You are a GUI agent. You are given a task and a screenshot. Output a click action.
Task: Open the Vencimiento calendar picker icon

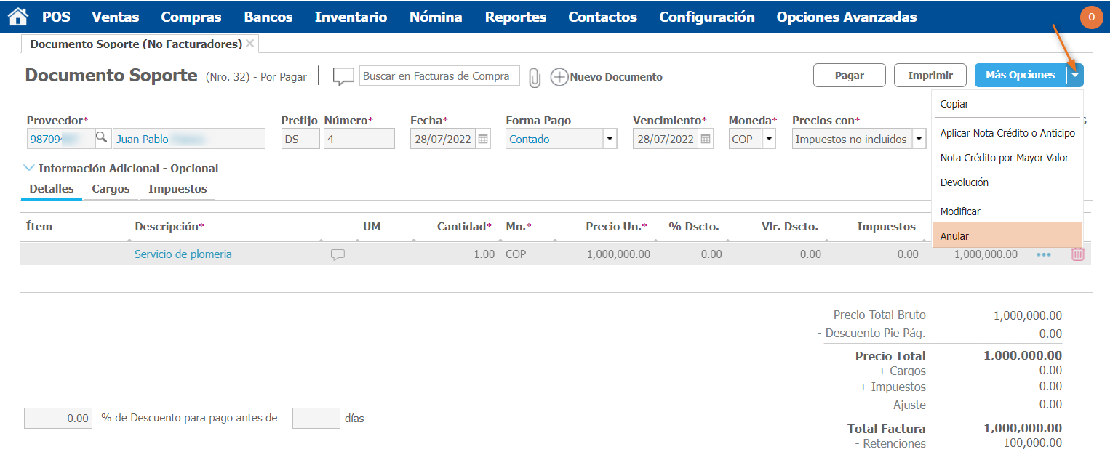(x=706, y=139)
